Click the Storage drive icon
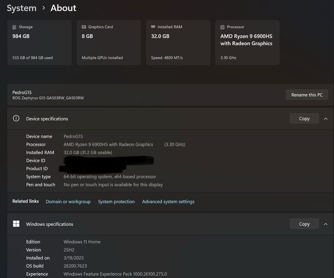 point(14,27)
